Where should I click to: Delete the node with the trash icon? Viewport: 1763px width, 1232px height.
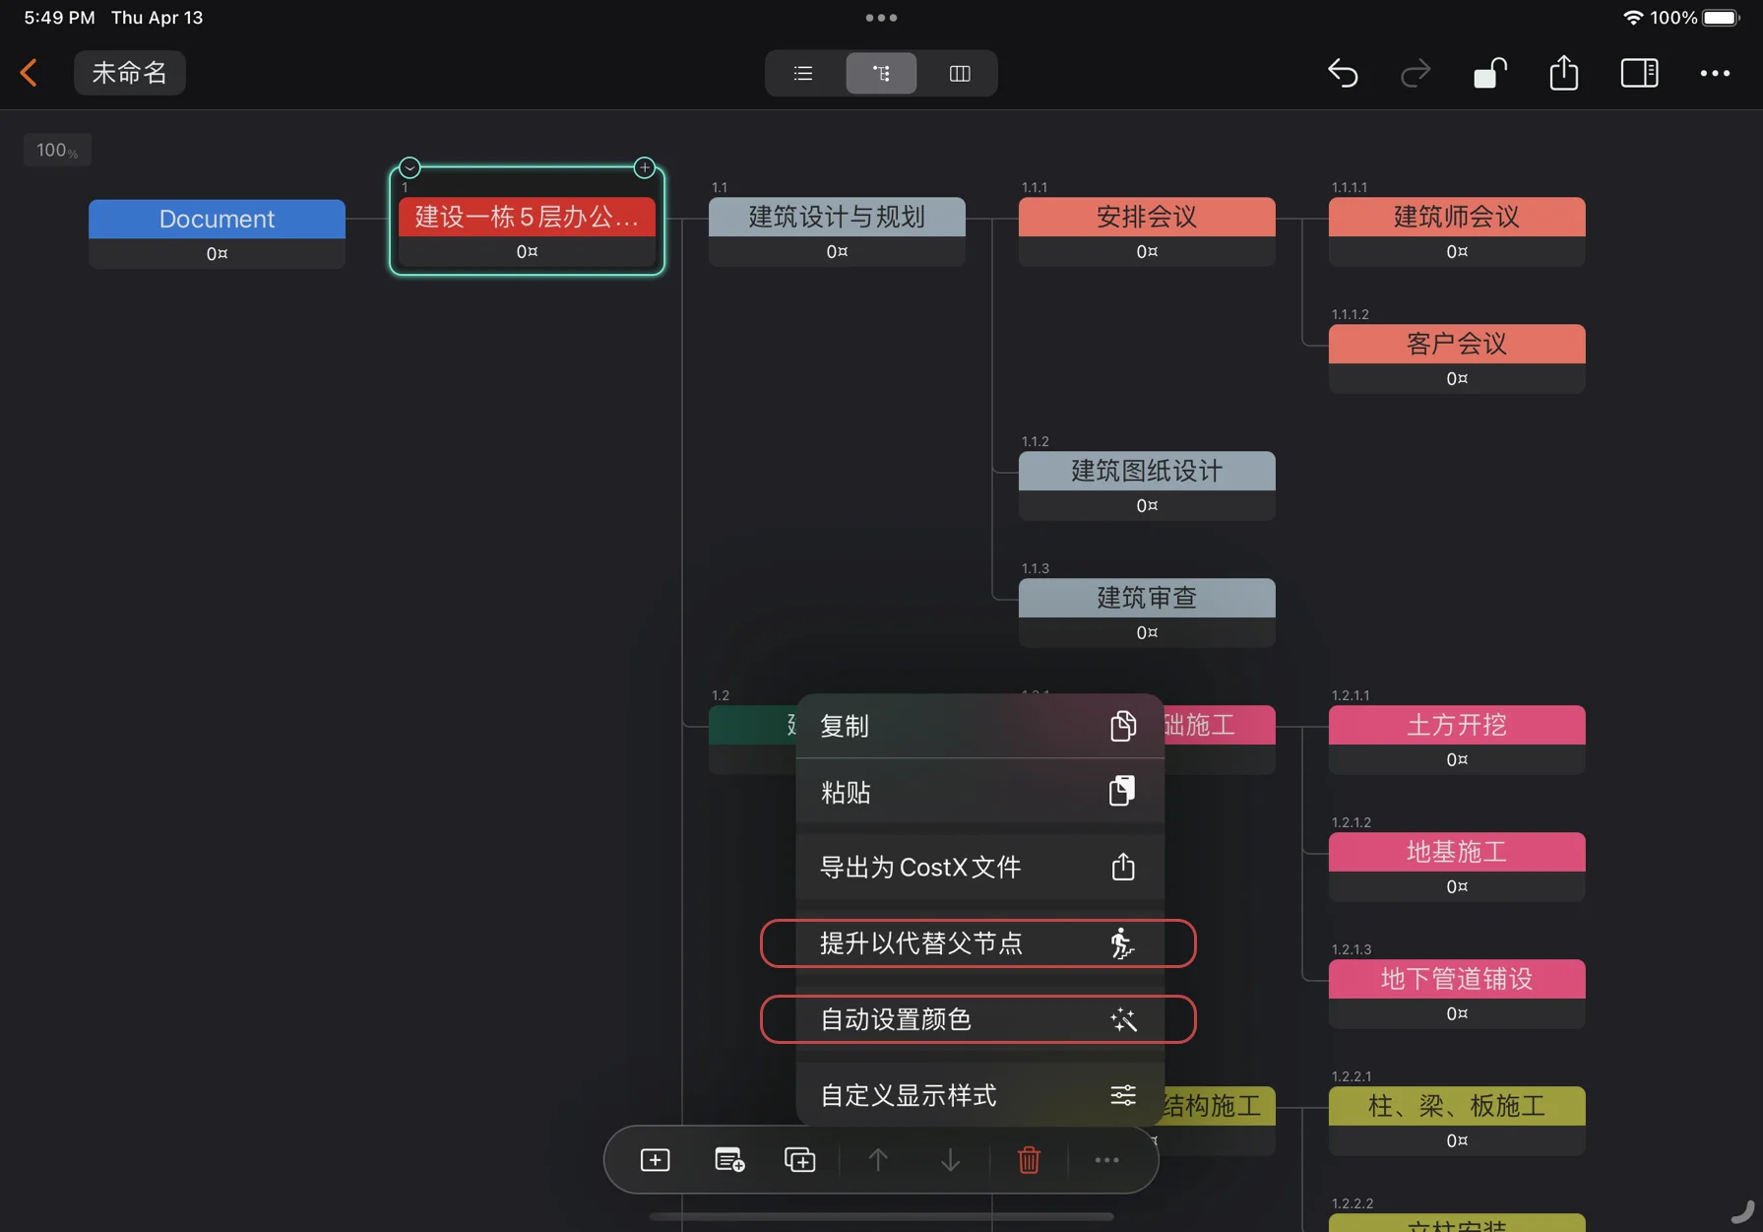(x=1029, y=1159)
